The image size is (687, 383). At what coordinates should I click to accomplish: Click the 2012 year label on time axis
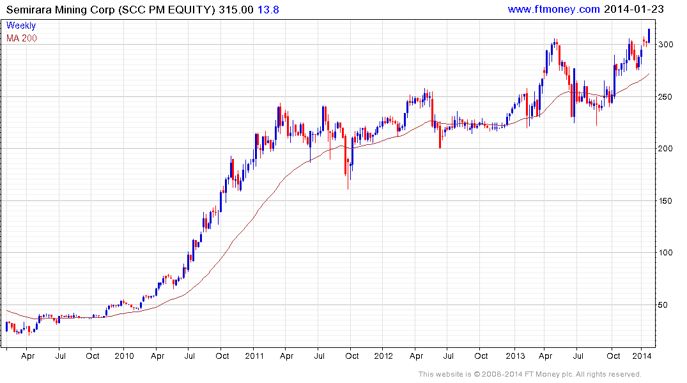point(383,356)
